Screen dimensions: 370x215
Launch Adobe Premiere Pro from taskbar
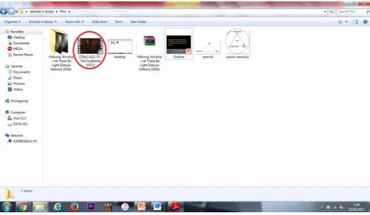91,207
